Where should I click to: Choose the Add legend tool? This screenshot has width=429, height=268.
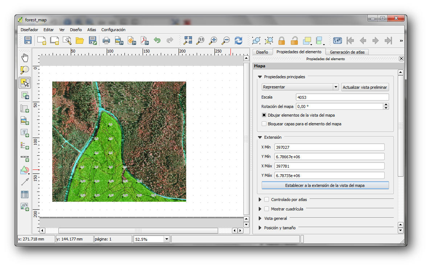[x=25, y=146]
